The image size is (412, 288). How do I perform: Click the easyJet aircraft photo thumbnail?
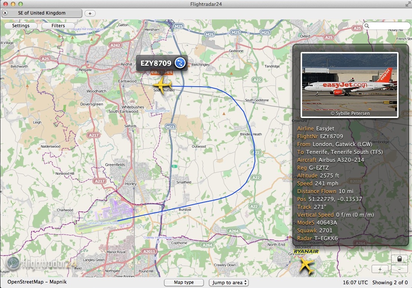(350, 85)
